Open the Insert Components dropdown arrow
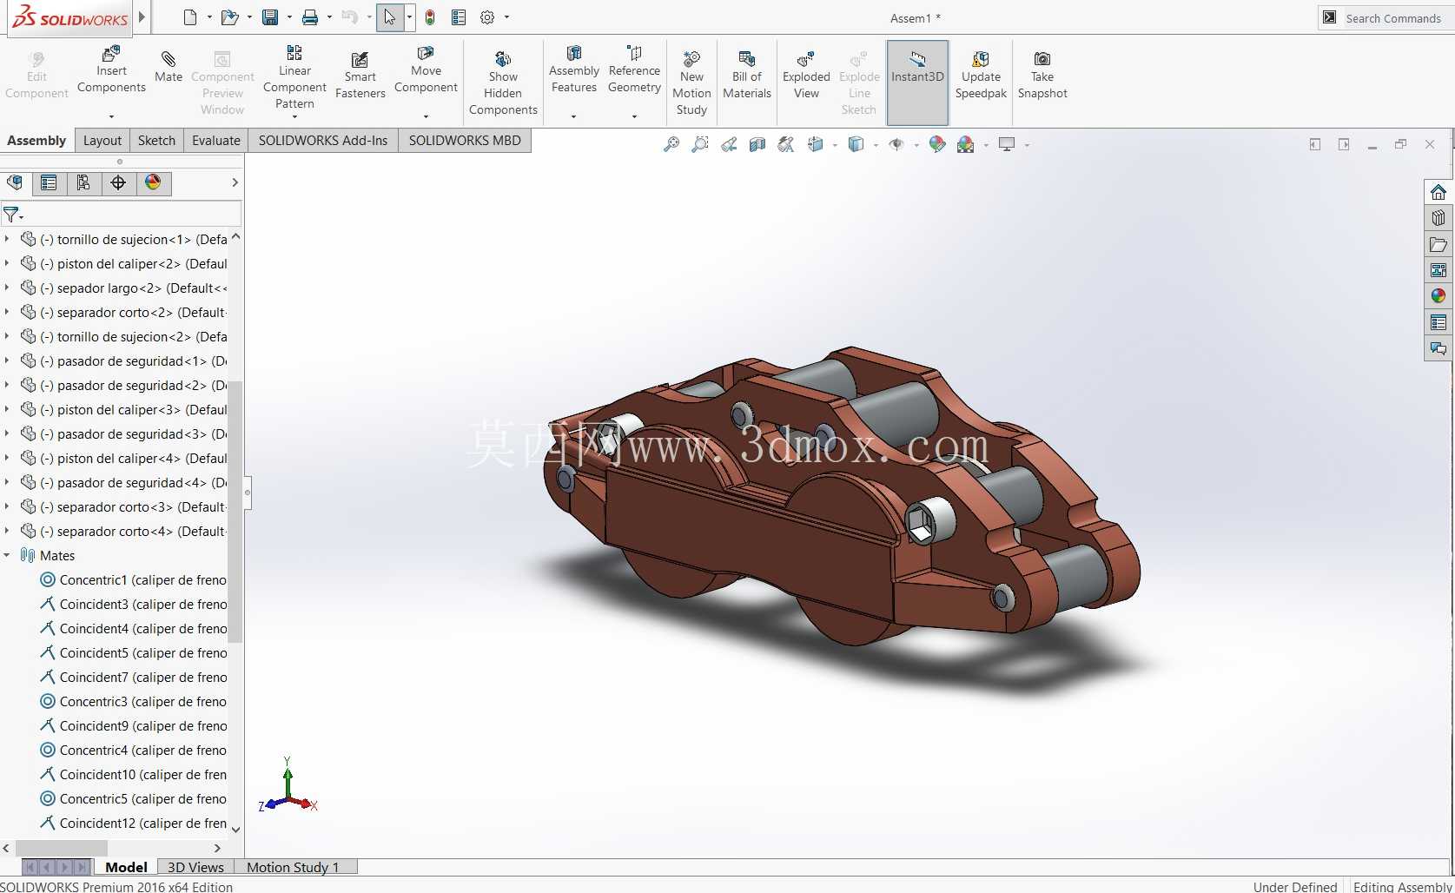The image size is (1455, 893). 111,116
